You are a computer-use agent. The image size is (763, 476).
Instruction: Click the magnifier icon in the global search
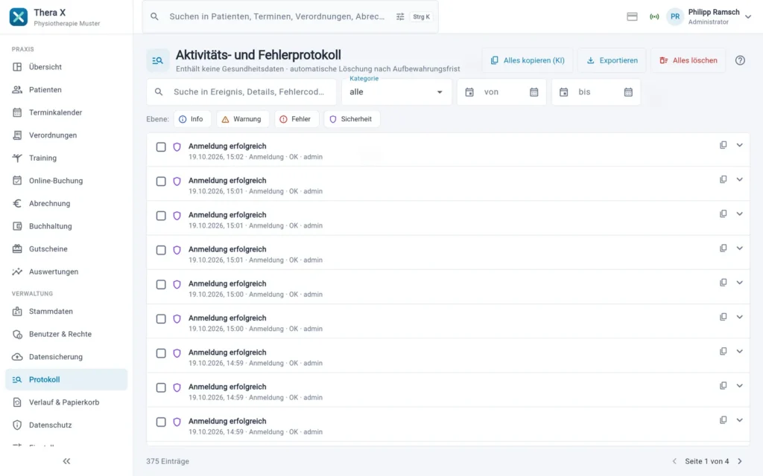point(154,16)
